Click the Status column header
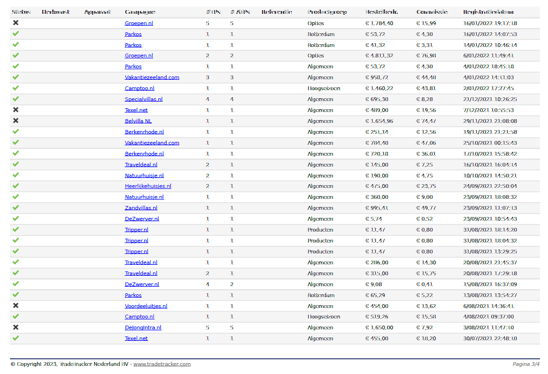Screen dimensions: 548x374 [21, 12]
